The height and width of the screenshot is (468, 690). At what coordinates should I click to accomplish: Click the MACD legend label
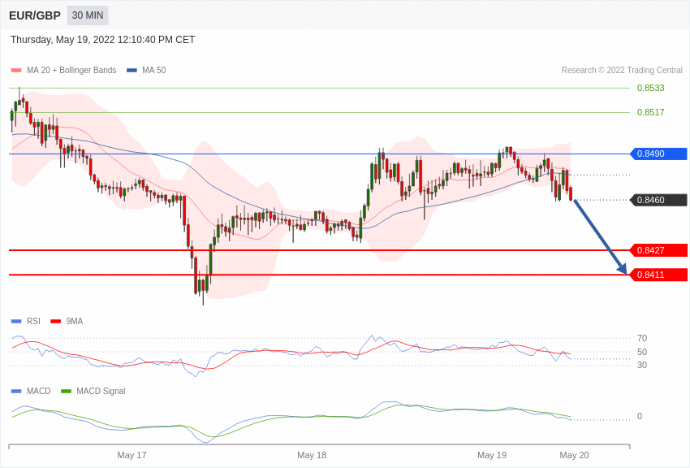coord(39,392)
